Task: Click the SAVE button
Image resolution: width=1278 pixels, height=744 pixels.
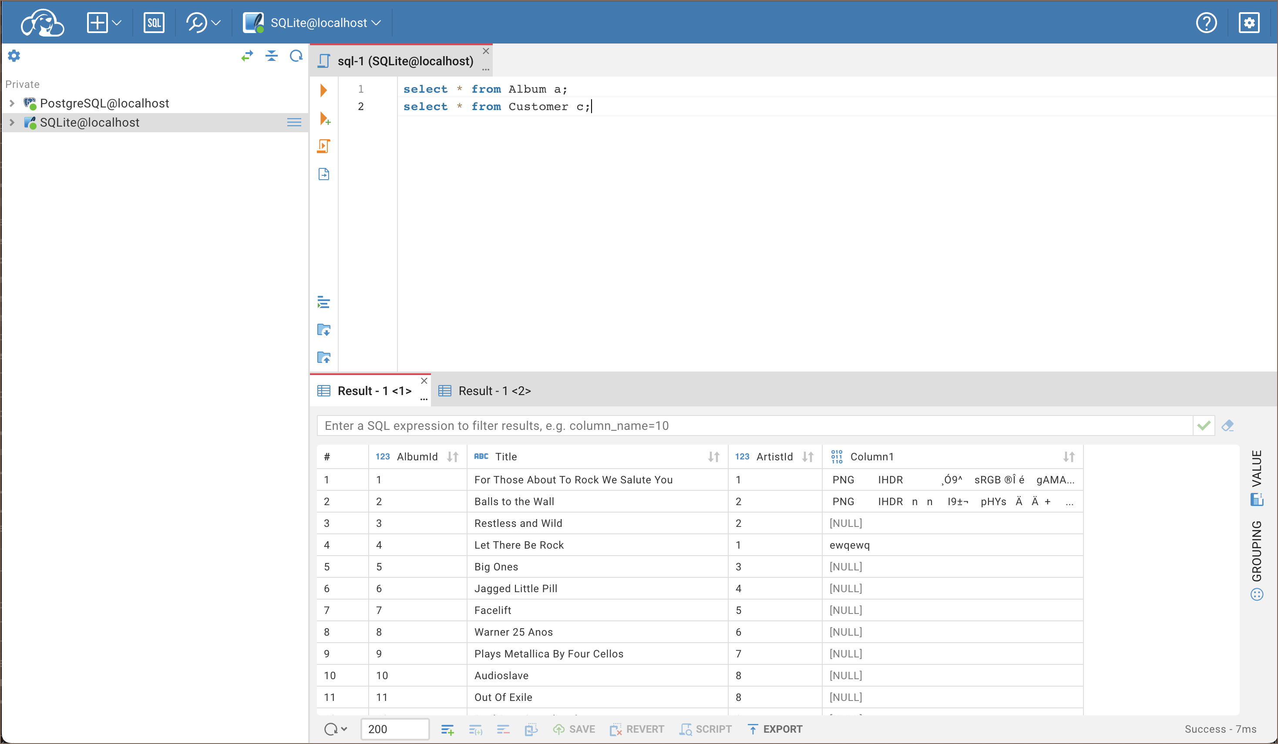Action: coord(574,729)
